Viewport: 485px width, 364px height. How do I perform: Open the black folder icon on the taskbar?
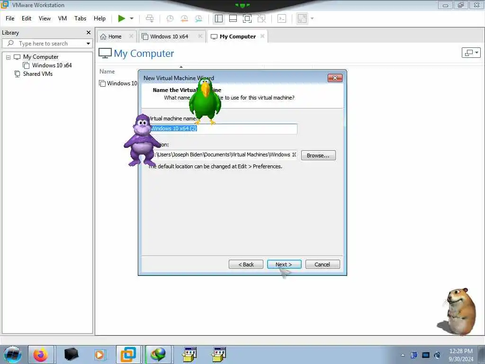[x=71, y=355]
